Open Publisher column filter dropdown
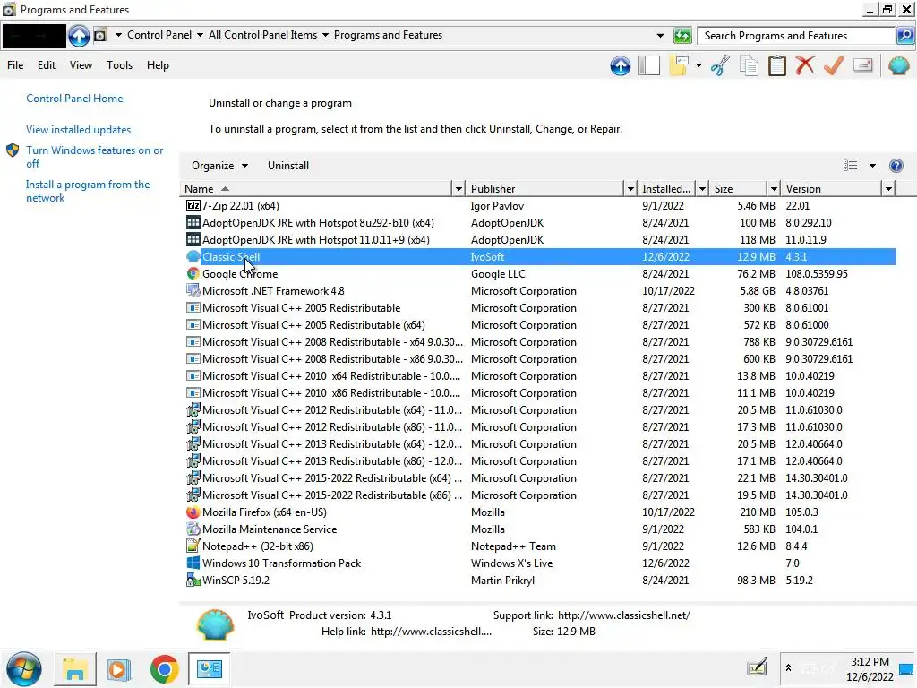The image size is (917, 688). (630, 189)
